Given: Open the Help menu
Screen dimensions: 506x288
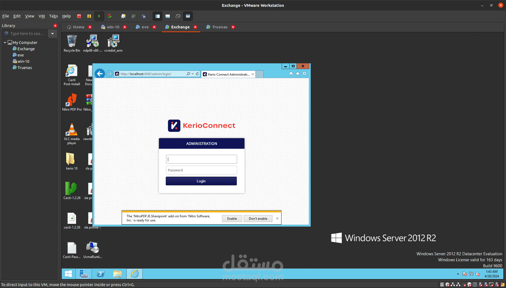Looking at the screenshot, I should point(66,16).
